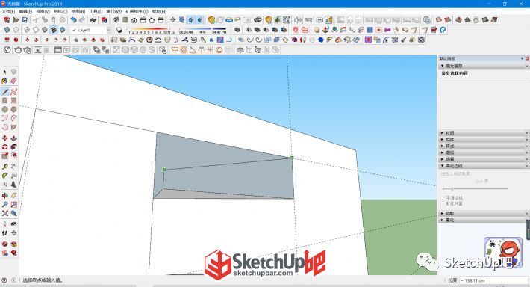Activate Zoom Extents tool
The image size is (530, 287).
[x=4, y=213]
